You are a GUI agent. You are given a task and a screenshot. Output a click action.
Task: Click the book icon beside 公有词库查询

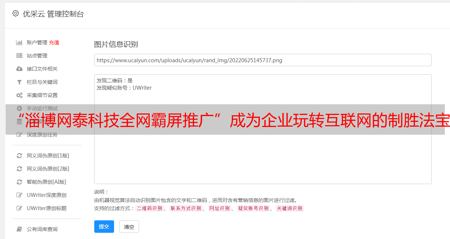(x=19, y=229)
